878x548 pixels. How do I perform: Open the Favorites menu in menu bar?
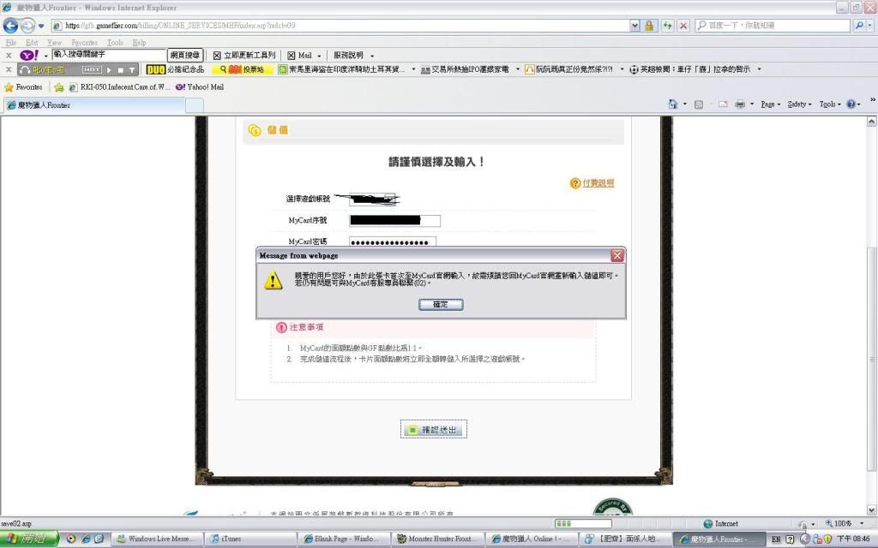[x=84, y=42]
